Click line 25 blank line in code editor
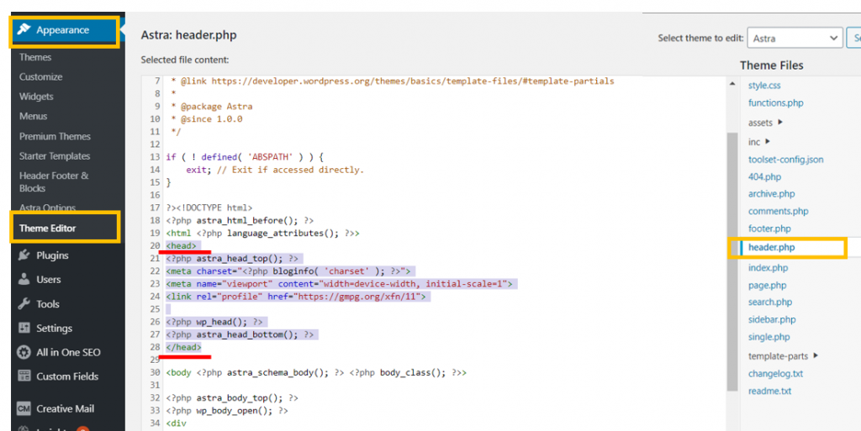 [336, 309]
